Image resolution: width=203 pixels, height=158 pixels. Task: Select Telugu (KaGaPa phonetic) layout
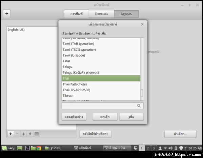pos(101,72)
